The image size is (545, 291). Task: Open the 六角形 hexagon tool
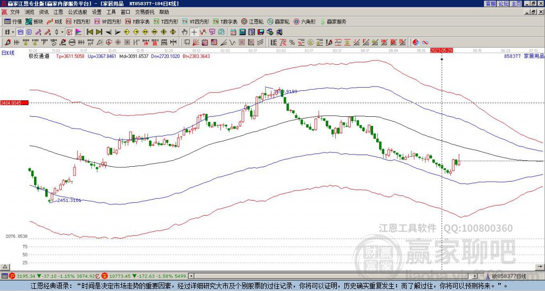tap(304, 21)
